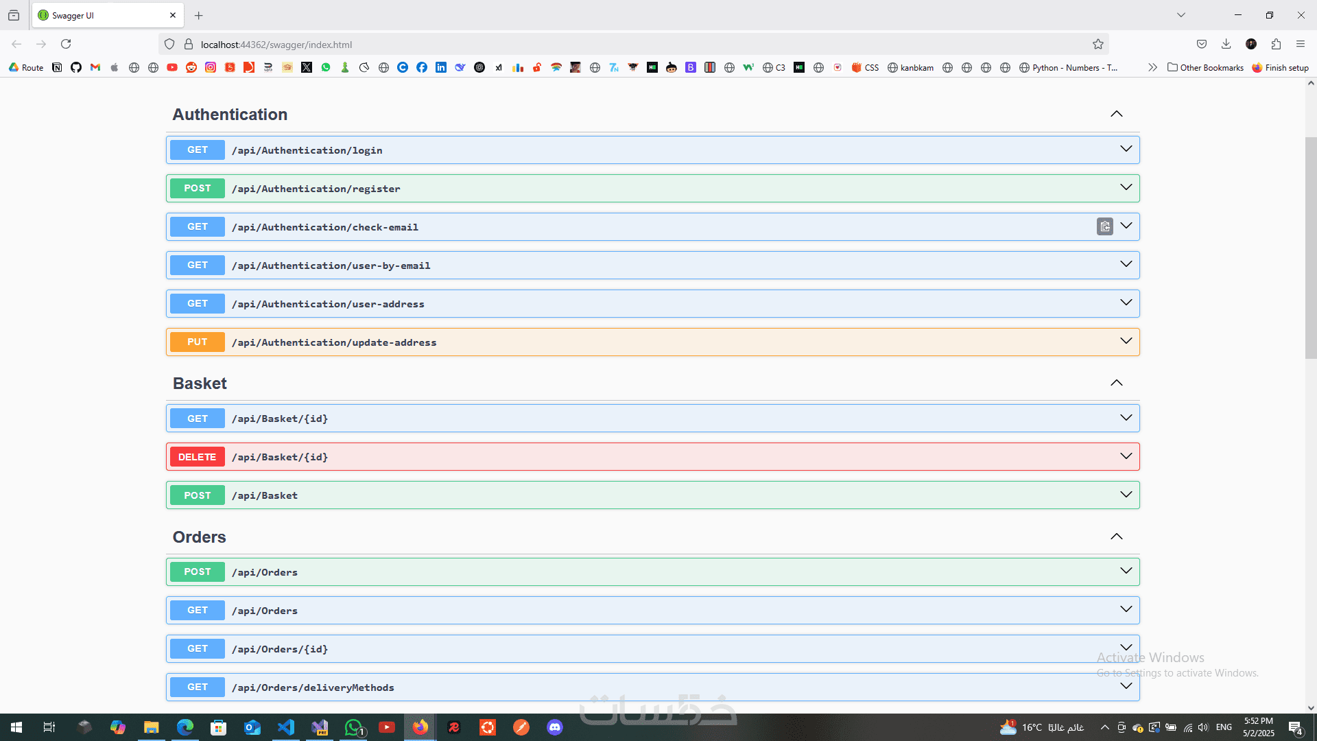Collapse the Basket section chevron

point(1117,384)
